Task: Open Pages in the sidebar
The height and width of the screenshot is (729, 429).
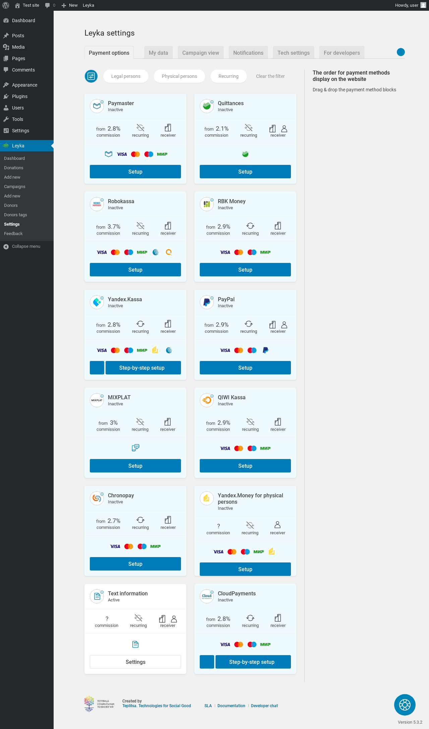Action: pos(27,58)
